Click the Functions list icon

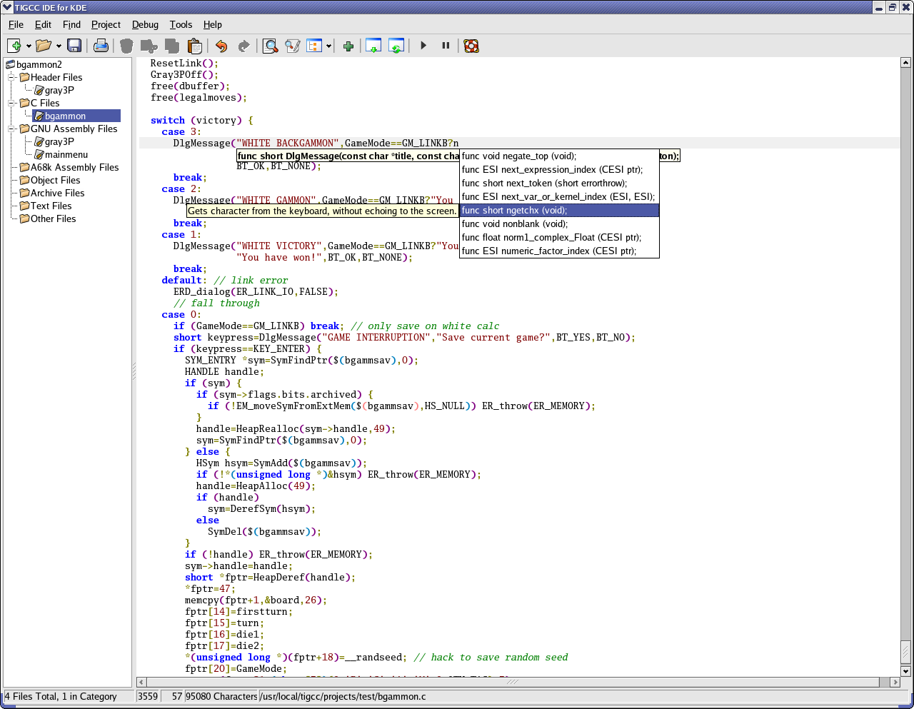[314, 46]
